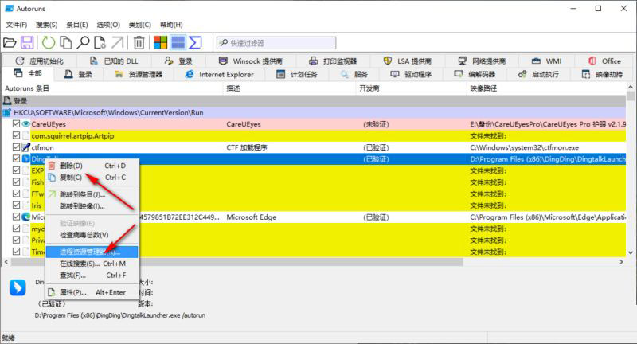Switch to the 打印监视器 tab

tap(333, 61)
